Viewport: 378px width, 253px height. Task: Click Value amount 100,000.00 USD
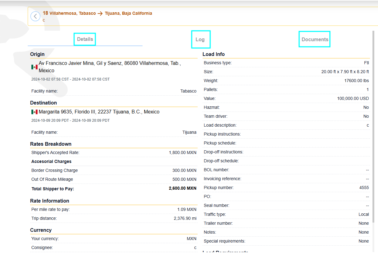[353, 98]
